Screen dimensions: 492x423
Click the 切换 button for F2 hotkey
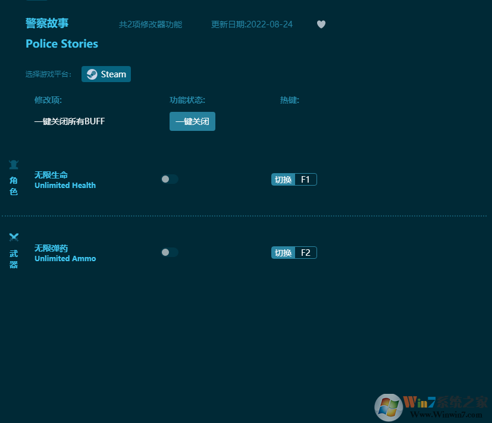pyautogui.click(x=283, y=253)
